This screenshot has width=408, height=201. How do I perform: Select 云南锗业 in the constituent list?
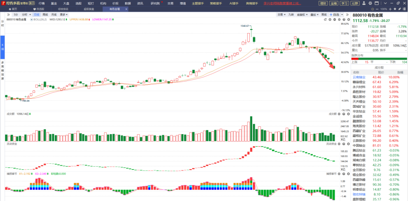click(359, 77)
